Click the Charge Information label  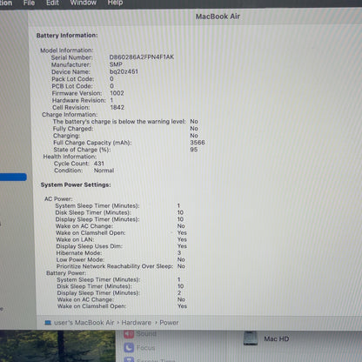(70, 115)
